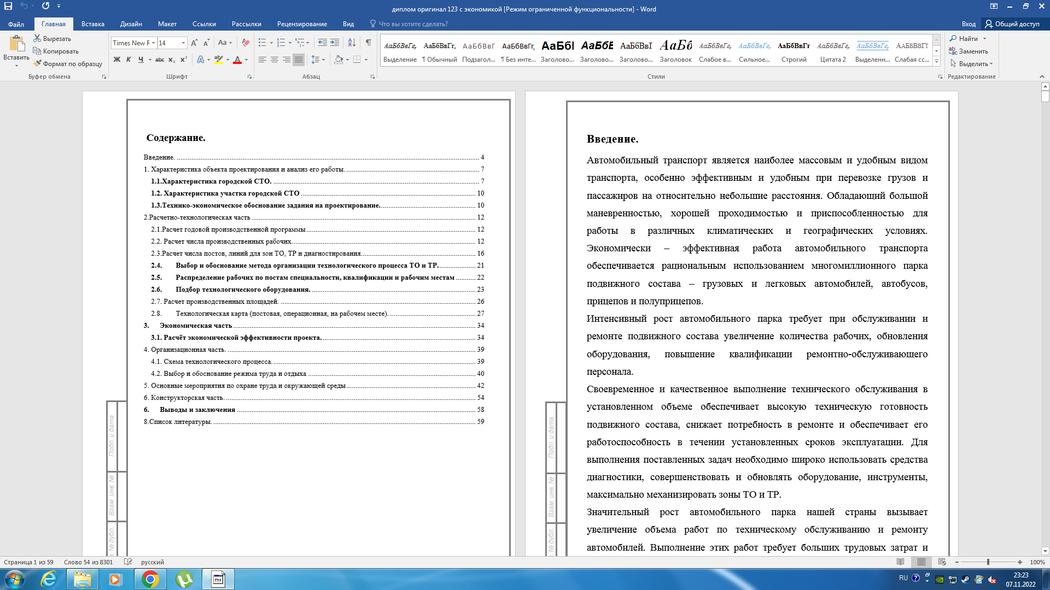Increase paragraph indent

(x=335, y=43)
